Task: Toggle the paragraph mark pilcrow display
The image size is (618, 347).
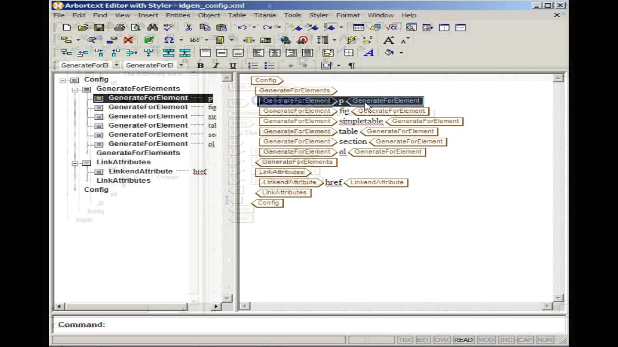Action: click(351, 65)
